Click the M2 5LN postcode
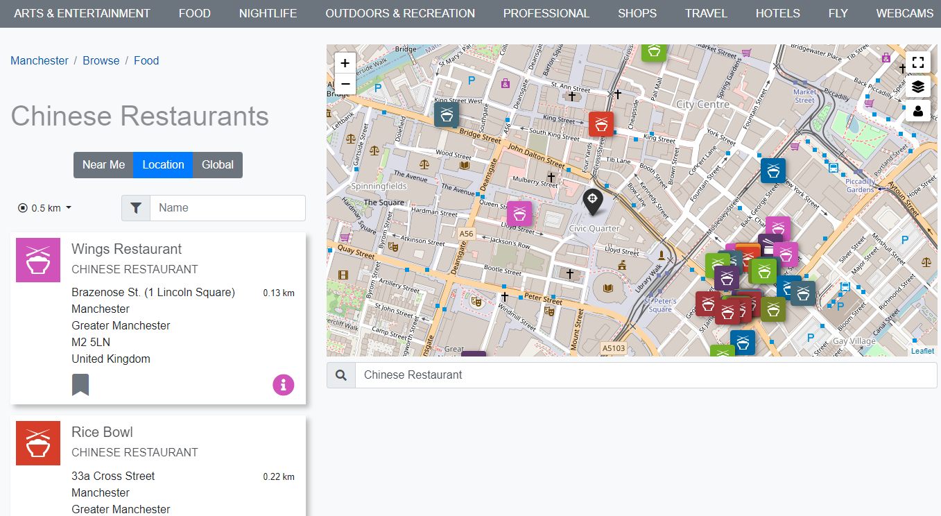The image size is (941, 516). click(91, 343)
